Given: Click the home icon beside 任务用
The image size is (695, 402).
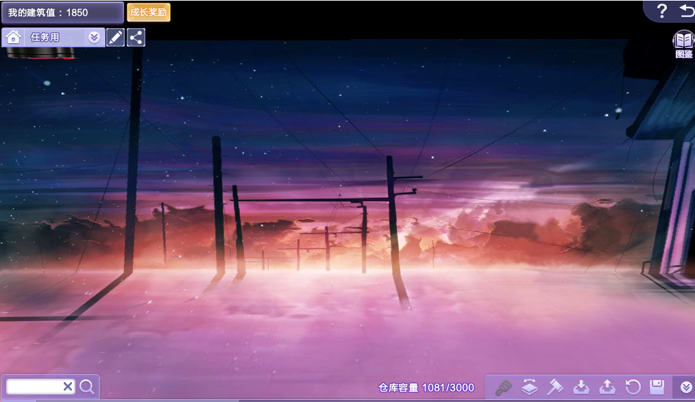Looking at the screenshot, I should tap(13, 37).
